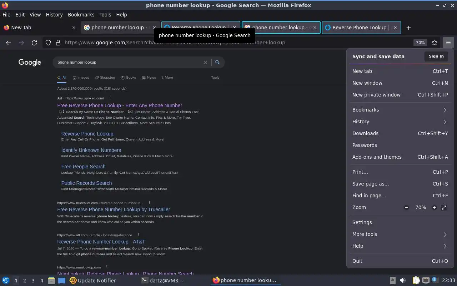Open the network tray icon
457x286 pixels.
[x=426, y=280]
